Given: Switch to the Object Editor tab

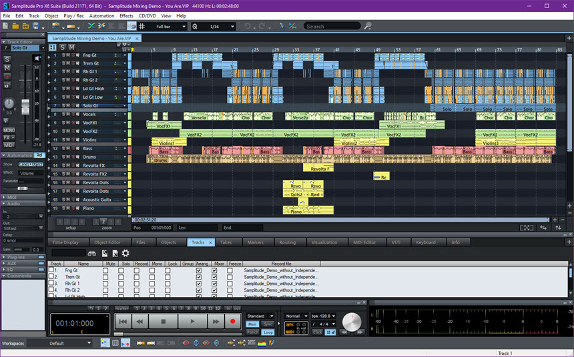Looking at the screenshot, I should (107, 242).
